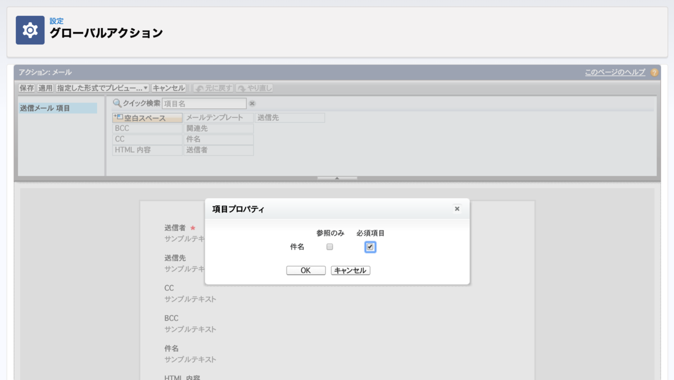Click the orange help question mark icon
Viewport: 674px width, 380px height.
(x=653, y=73)
